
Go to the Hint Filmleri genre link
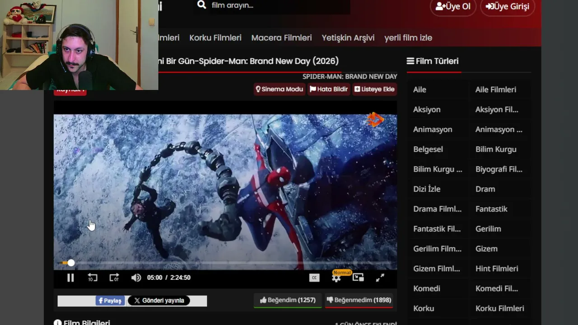pos(497,269)
